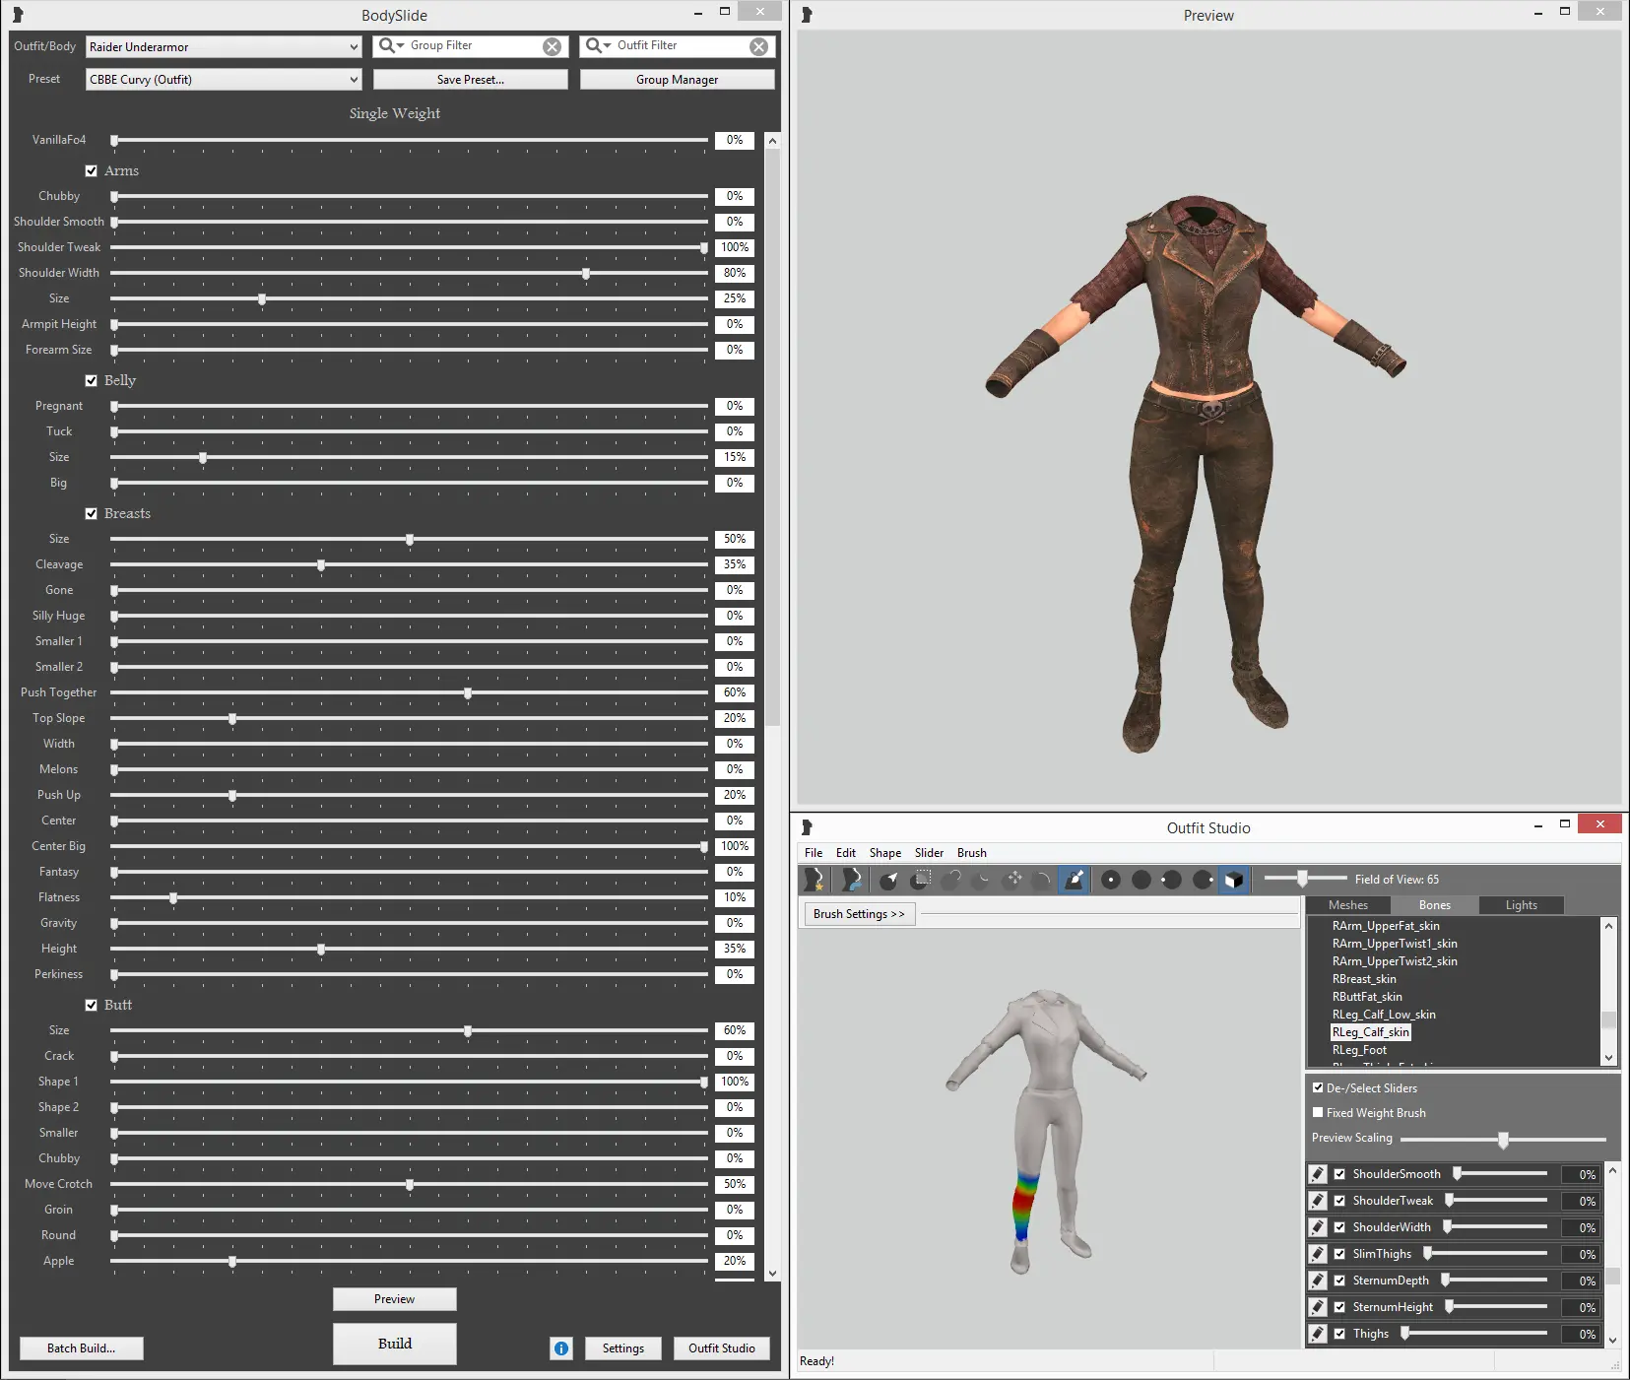Click the Batch Build button
This screenshot has width=1630, height=1380.
(x=81, y=1347)
